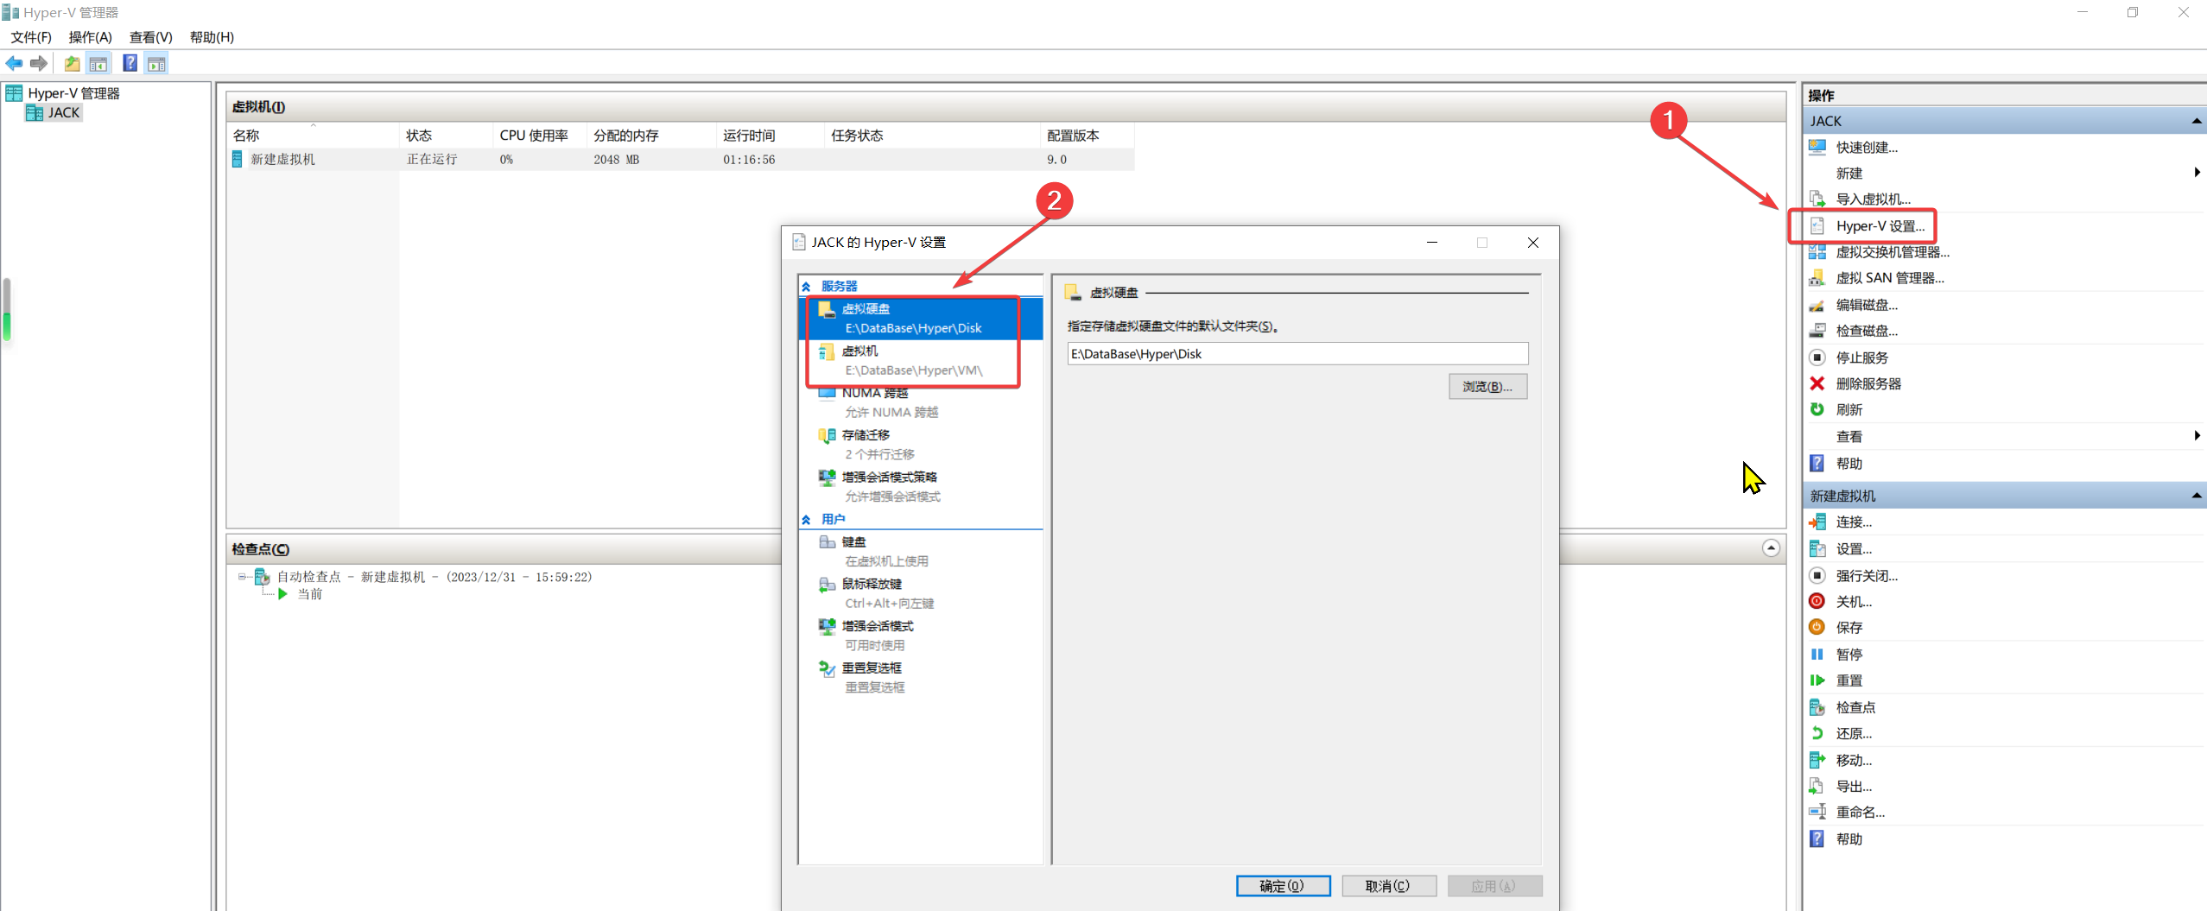Collapse the 新建虚拟机 actions group
Viewport: 2207px width, 911px height.
(x=2197, y=496)
